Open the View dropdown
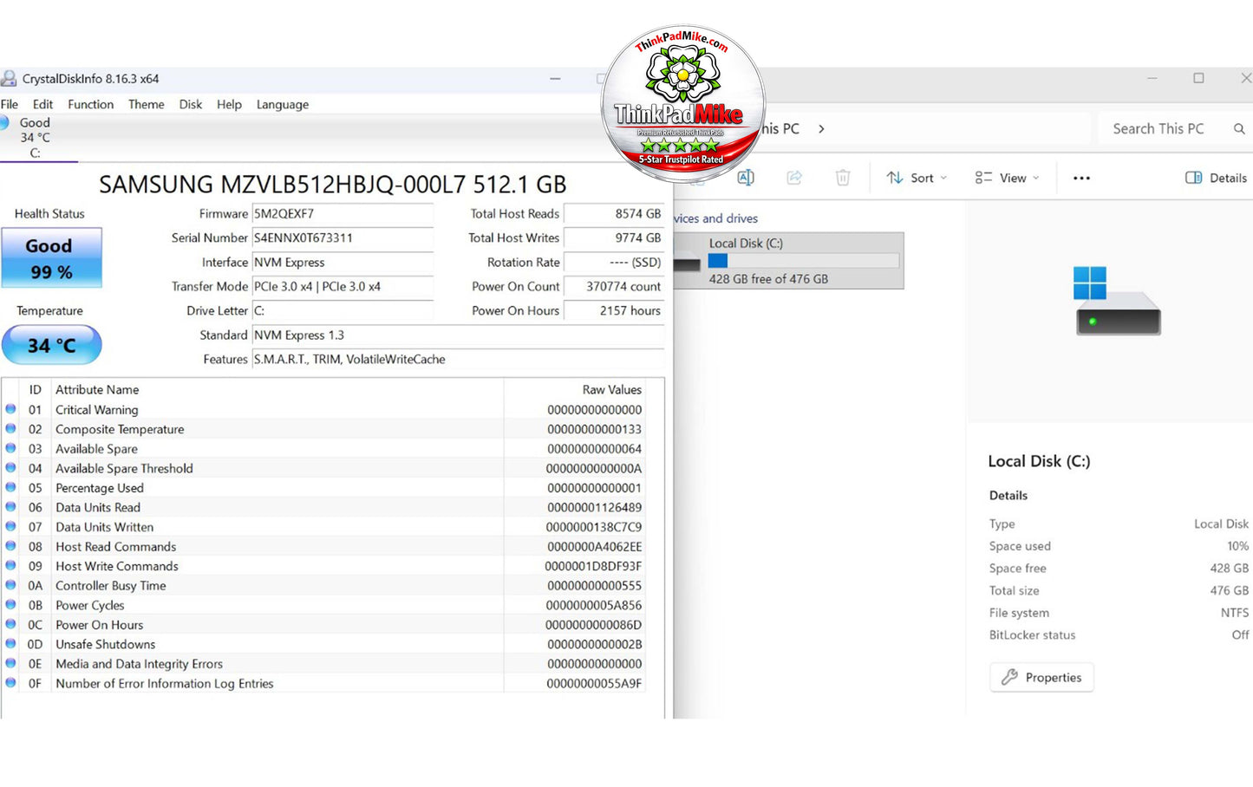This screenshot has height=787, width=1253. tap(1007, 178)
